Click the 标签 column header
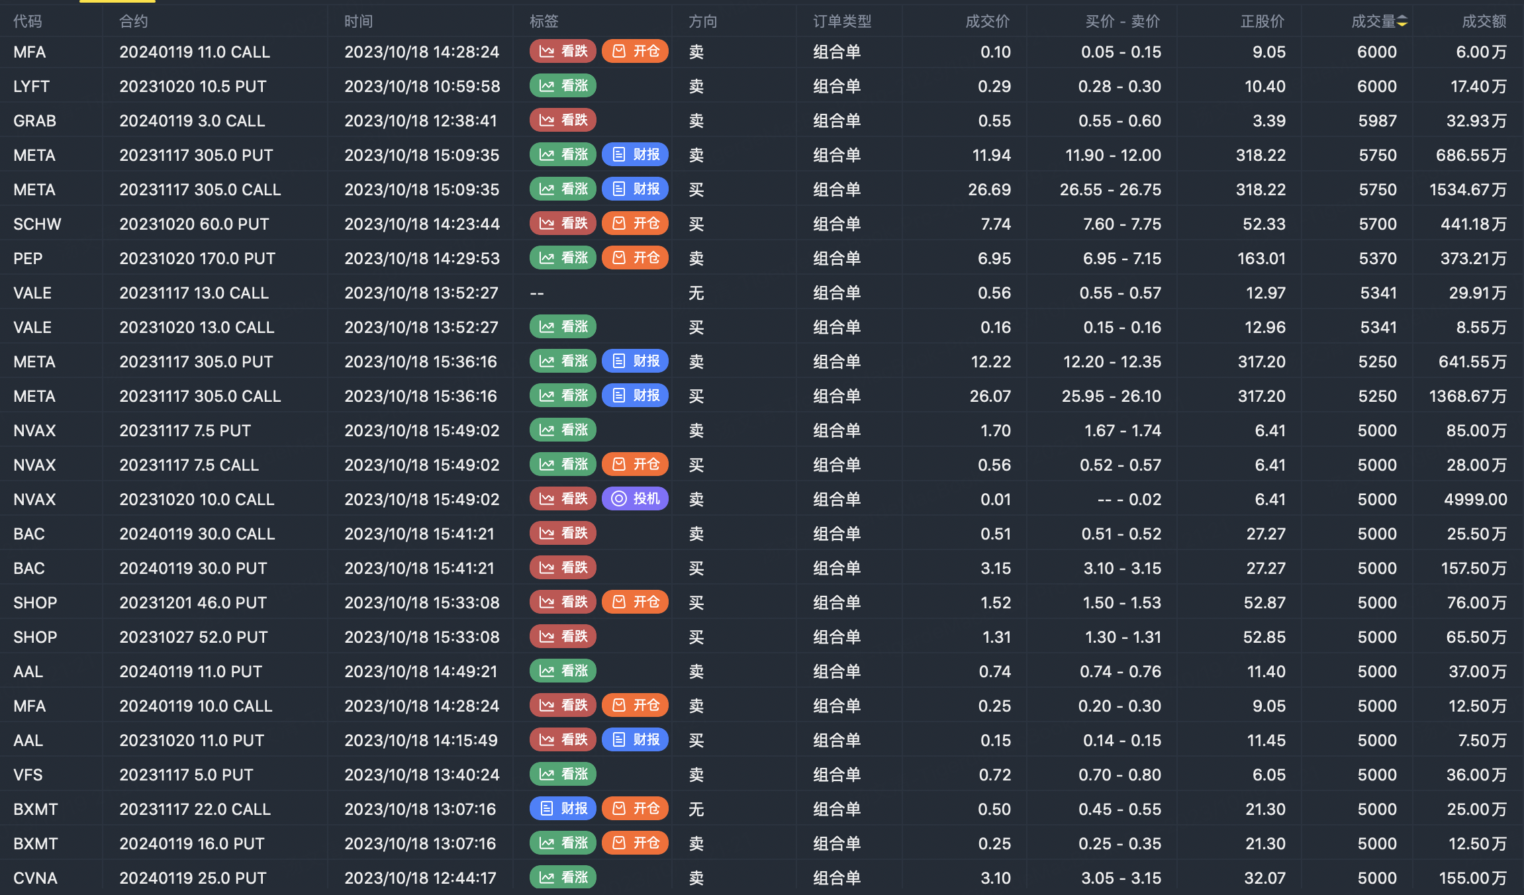This screenshot has width=1524, height=895. point(544,22)
